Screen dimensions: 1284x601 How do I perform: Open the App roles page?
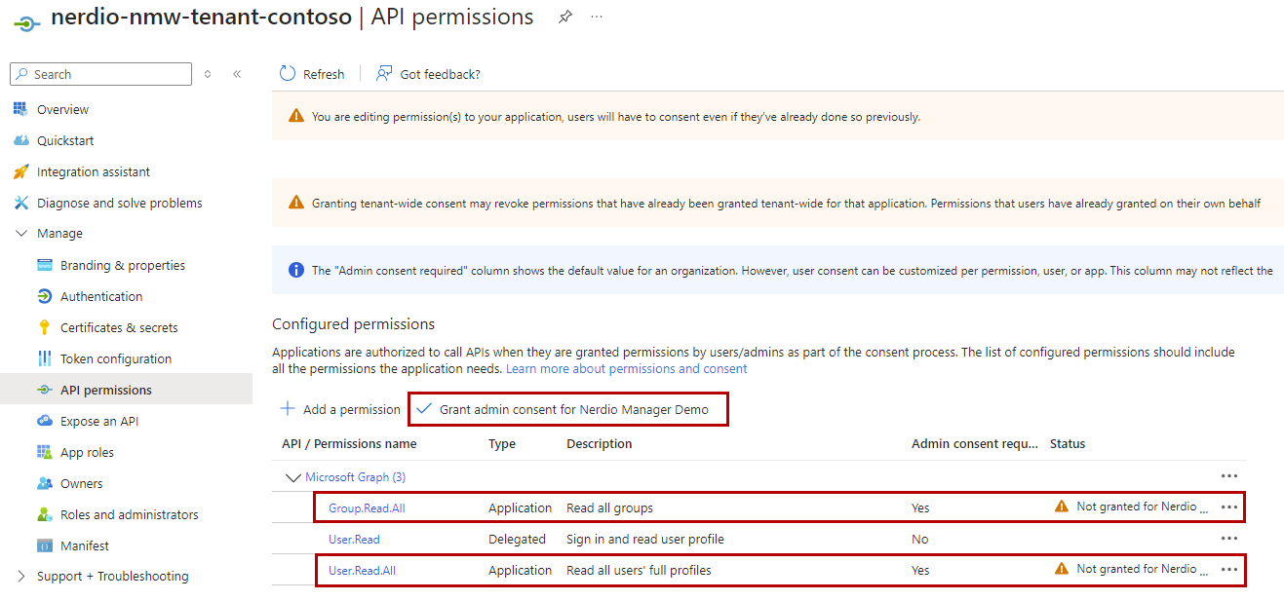pyautogui.click(x=87, y=452)
